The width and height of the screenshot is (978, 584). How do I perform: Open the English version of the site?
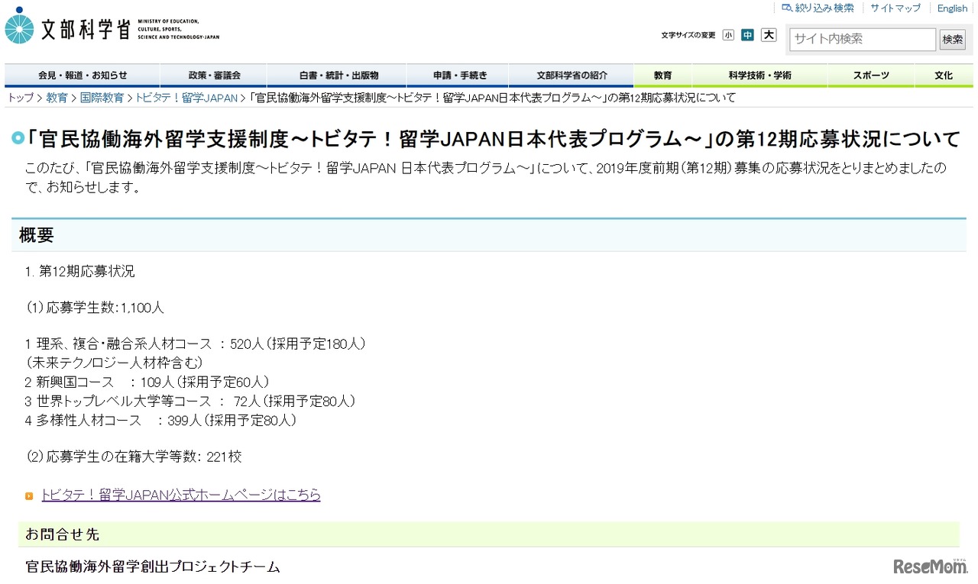[951, 8]
